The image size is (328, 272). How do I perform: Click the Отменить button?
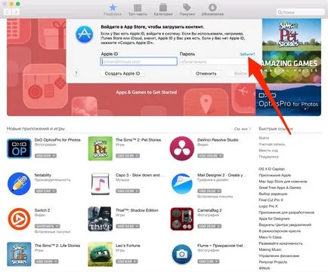tap(206, 74)
